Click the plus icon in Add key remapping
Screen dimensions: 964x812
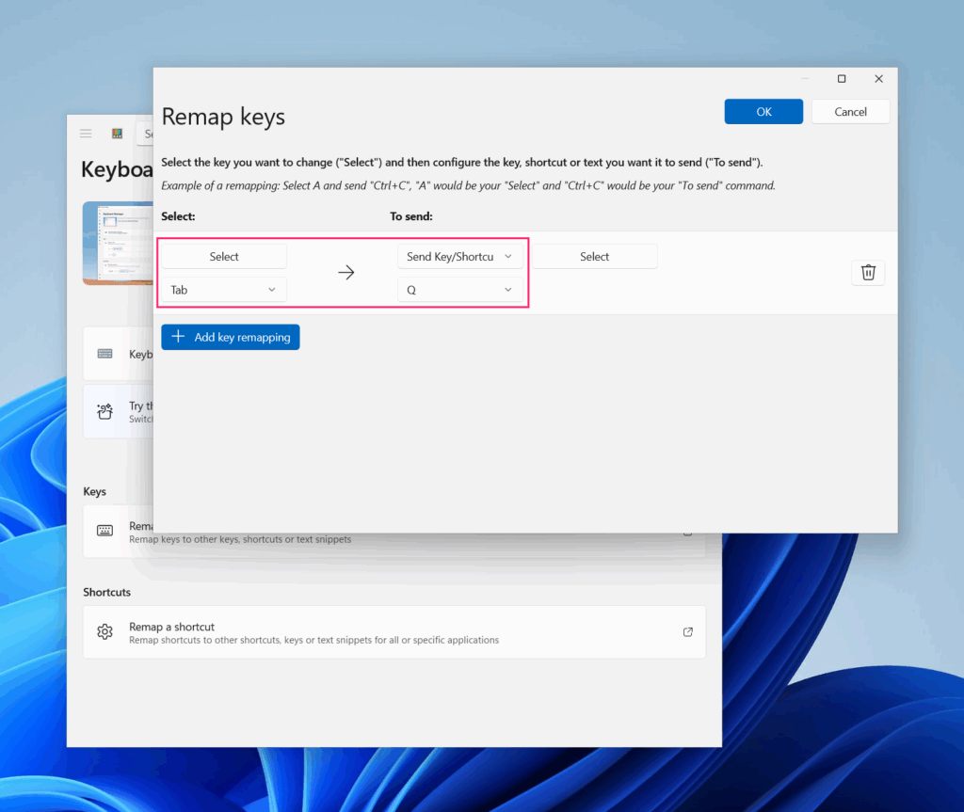pos(178,336)
